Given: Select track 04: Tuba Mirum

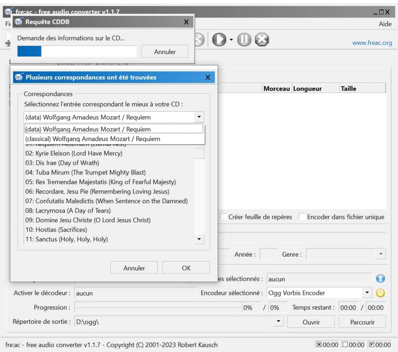Looking at the screenshot, I should click(109, 172).
